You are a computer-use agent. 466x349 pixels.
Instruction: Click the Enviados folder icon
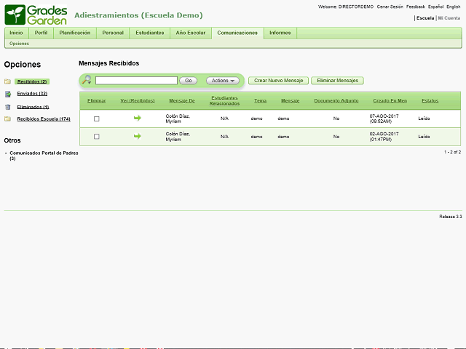coord(7,94)
